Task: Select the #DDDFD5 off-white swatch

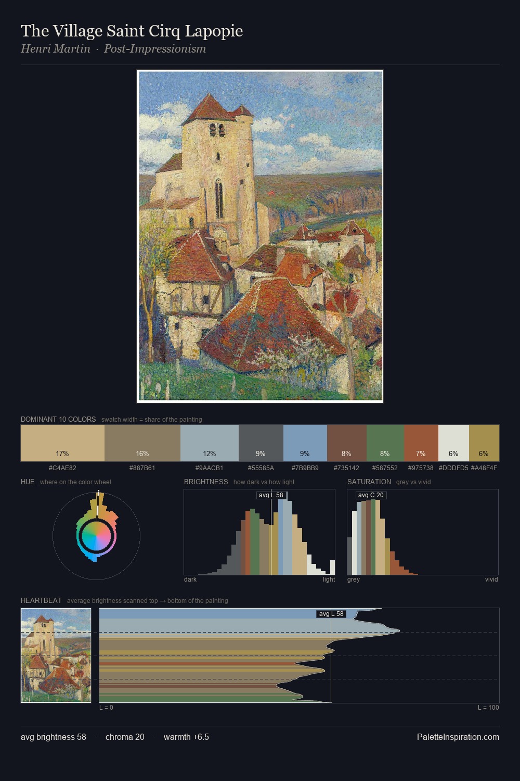Action: 453,443
